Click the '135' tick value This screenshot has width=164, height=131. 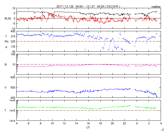[x=13, y=46]
